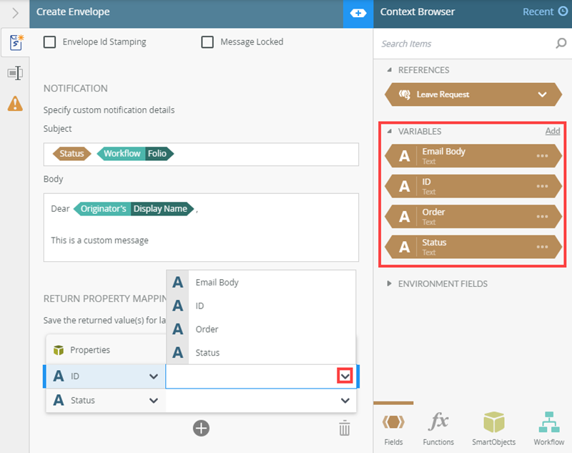
Task: Click the Email Body variable type icon
Action: tap(404, 156)
